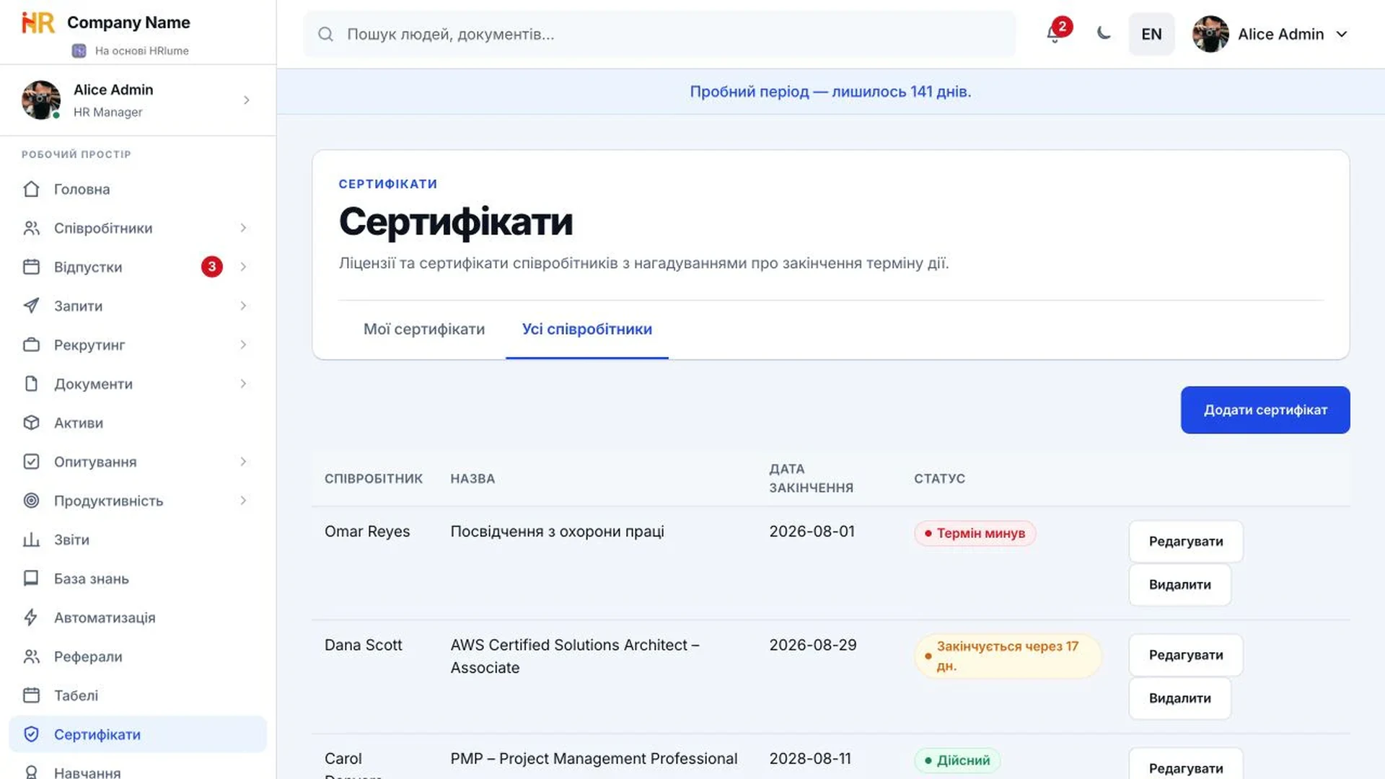Click the Рекрутинг briefcase icon
The height and width of the screenshot is (779, 1385).
[x=31, y=345]
